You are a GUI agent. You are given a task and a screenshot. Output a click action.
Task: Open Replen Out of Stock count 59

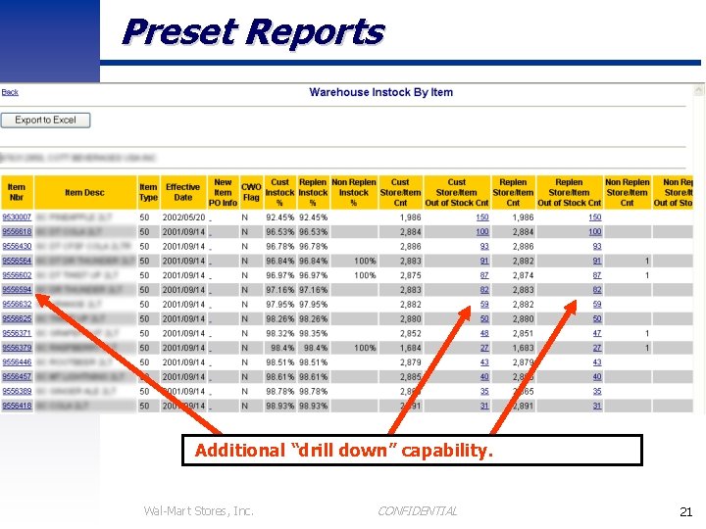tap(597, 305)
